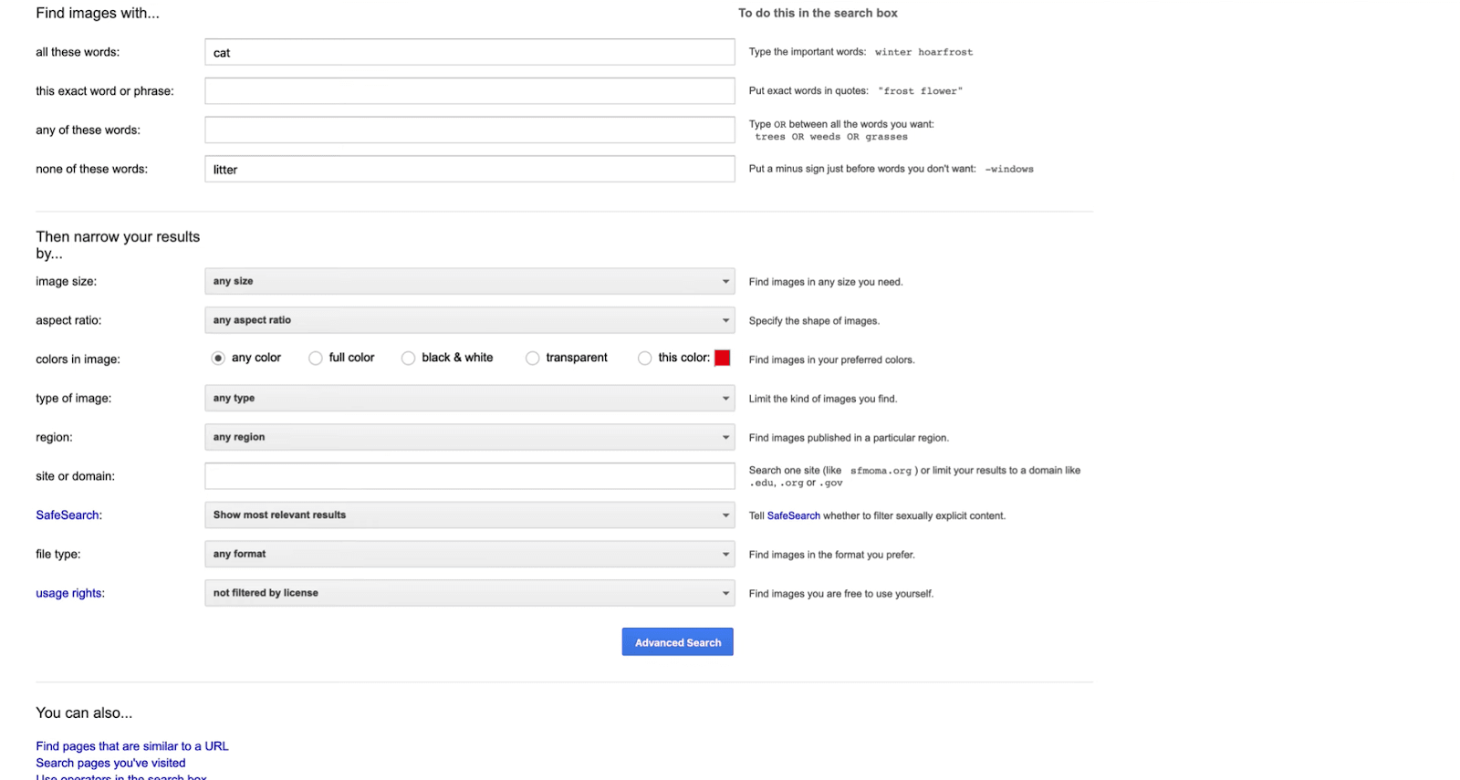This screenshot has width=1460, height=780.
Task: Expand the SafeSearch results dropdown
Action: (469, 515)
